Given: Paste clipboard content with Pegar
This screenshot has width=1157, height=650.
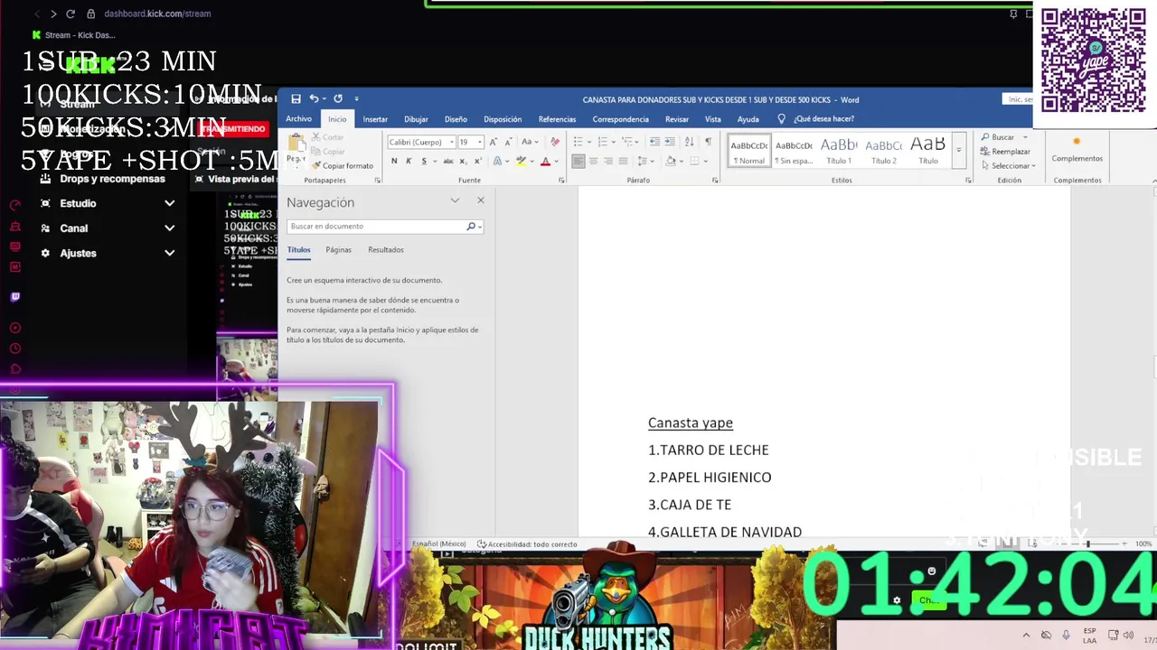Looking at the screenshot, I should pyautogui.click(x=296, y=149).
